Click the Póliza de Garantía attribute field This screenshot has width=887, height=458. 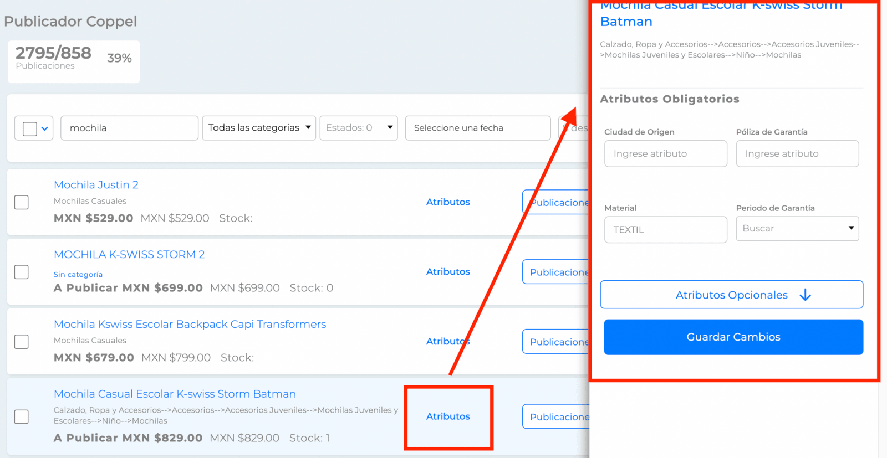click(797, 153)
